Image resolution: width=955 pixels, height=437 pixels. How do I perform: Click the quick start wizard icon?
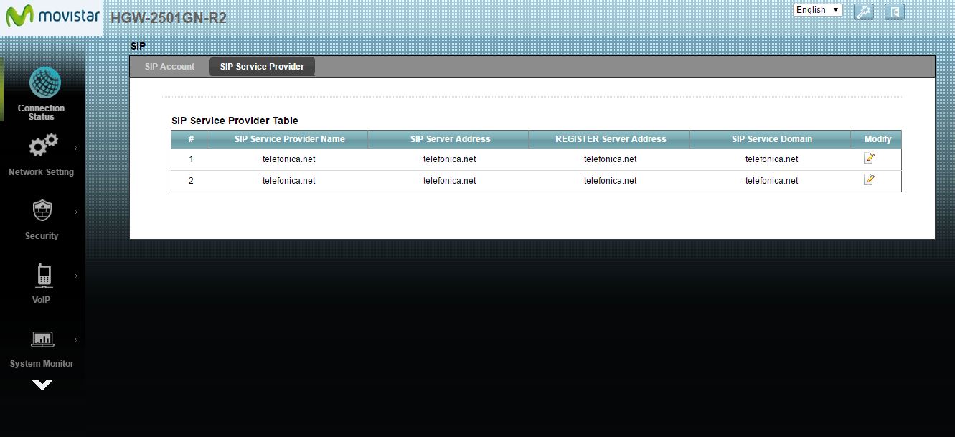pyautogui.click(x=864, y=11)
